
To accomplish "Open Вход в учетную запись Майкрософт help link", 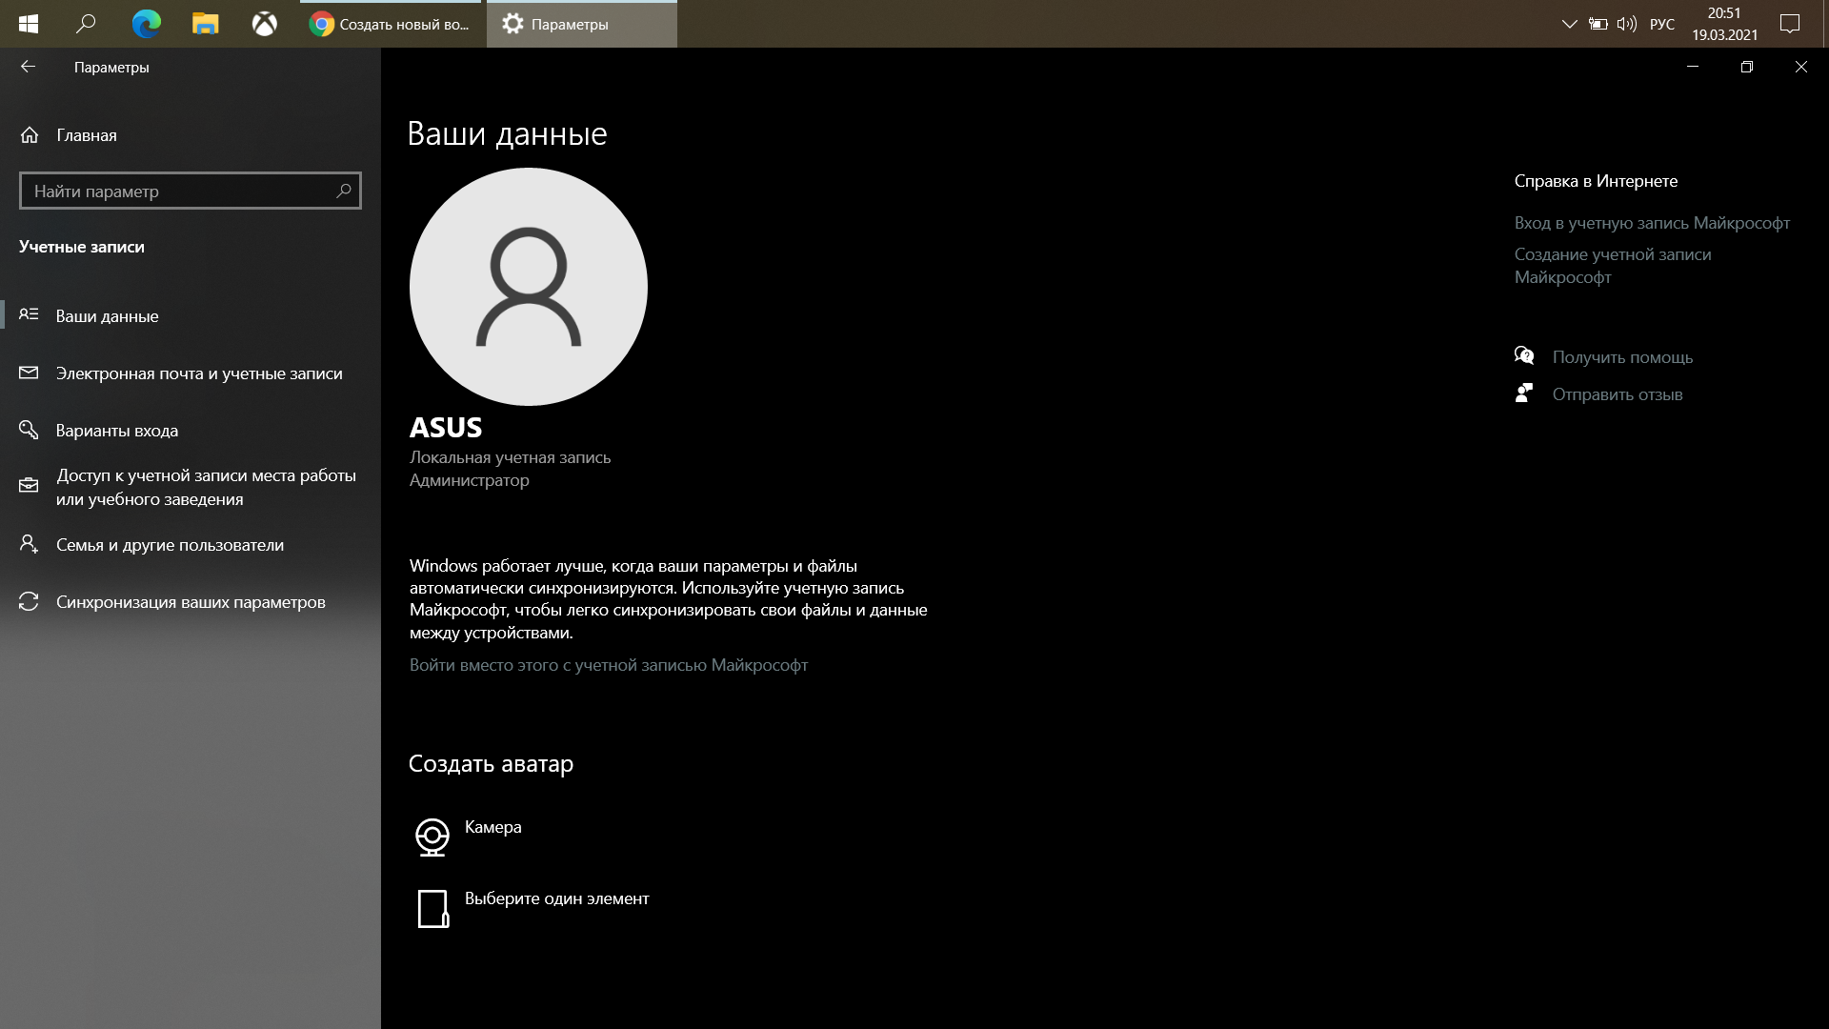I will 1652,223.
